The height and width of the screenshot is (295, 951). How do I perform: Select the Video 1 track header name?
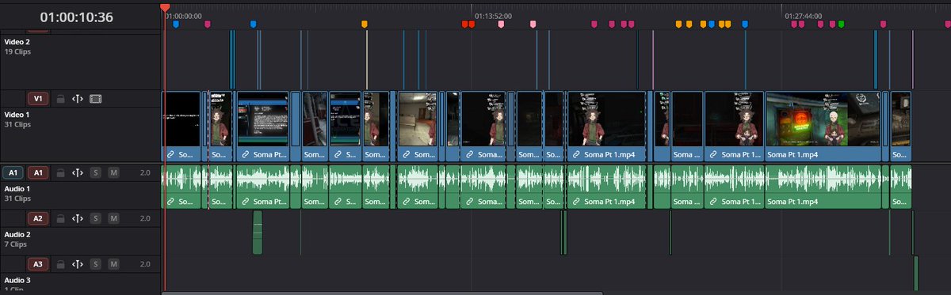17,115
